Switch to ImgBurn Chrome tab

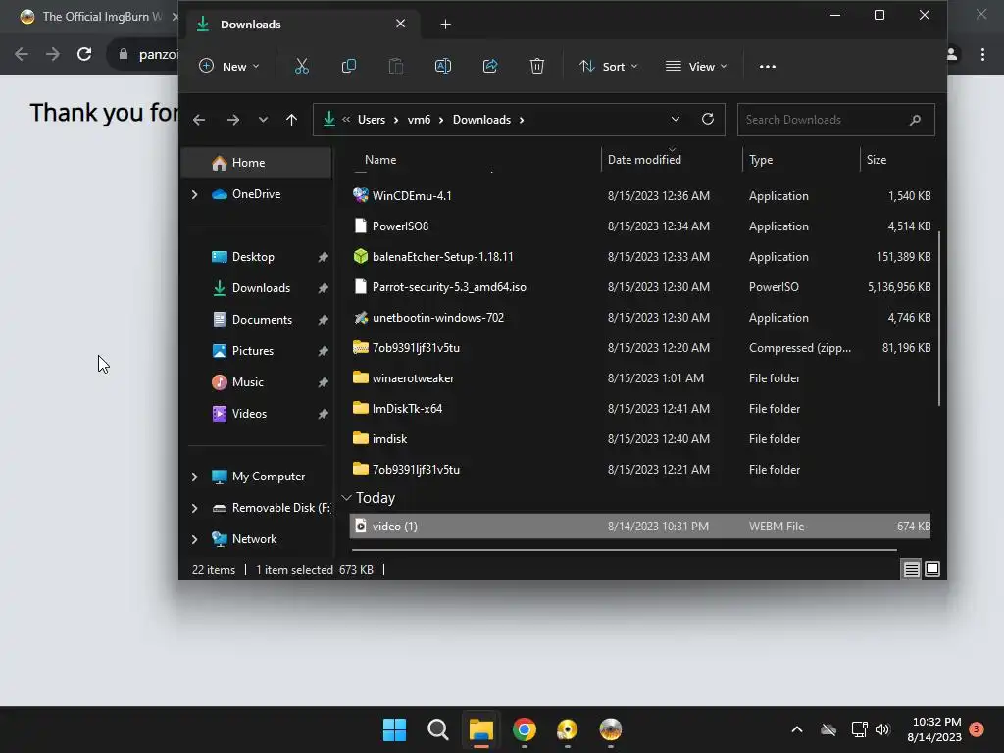coord(96,17)
